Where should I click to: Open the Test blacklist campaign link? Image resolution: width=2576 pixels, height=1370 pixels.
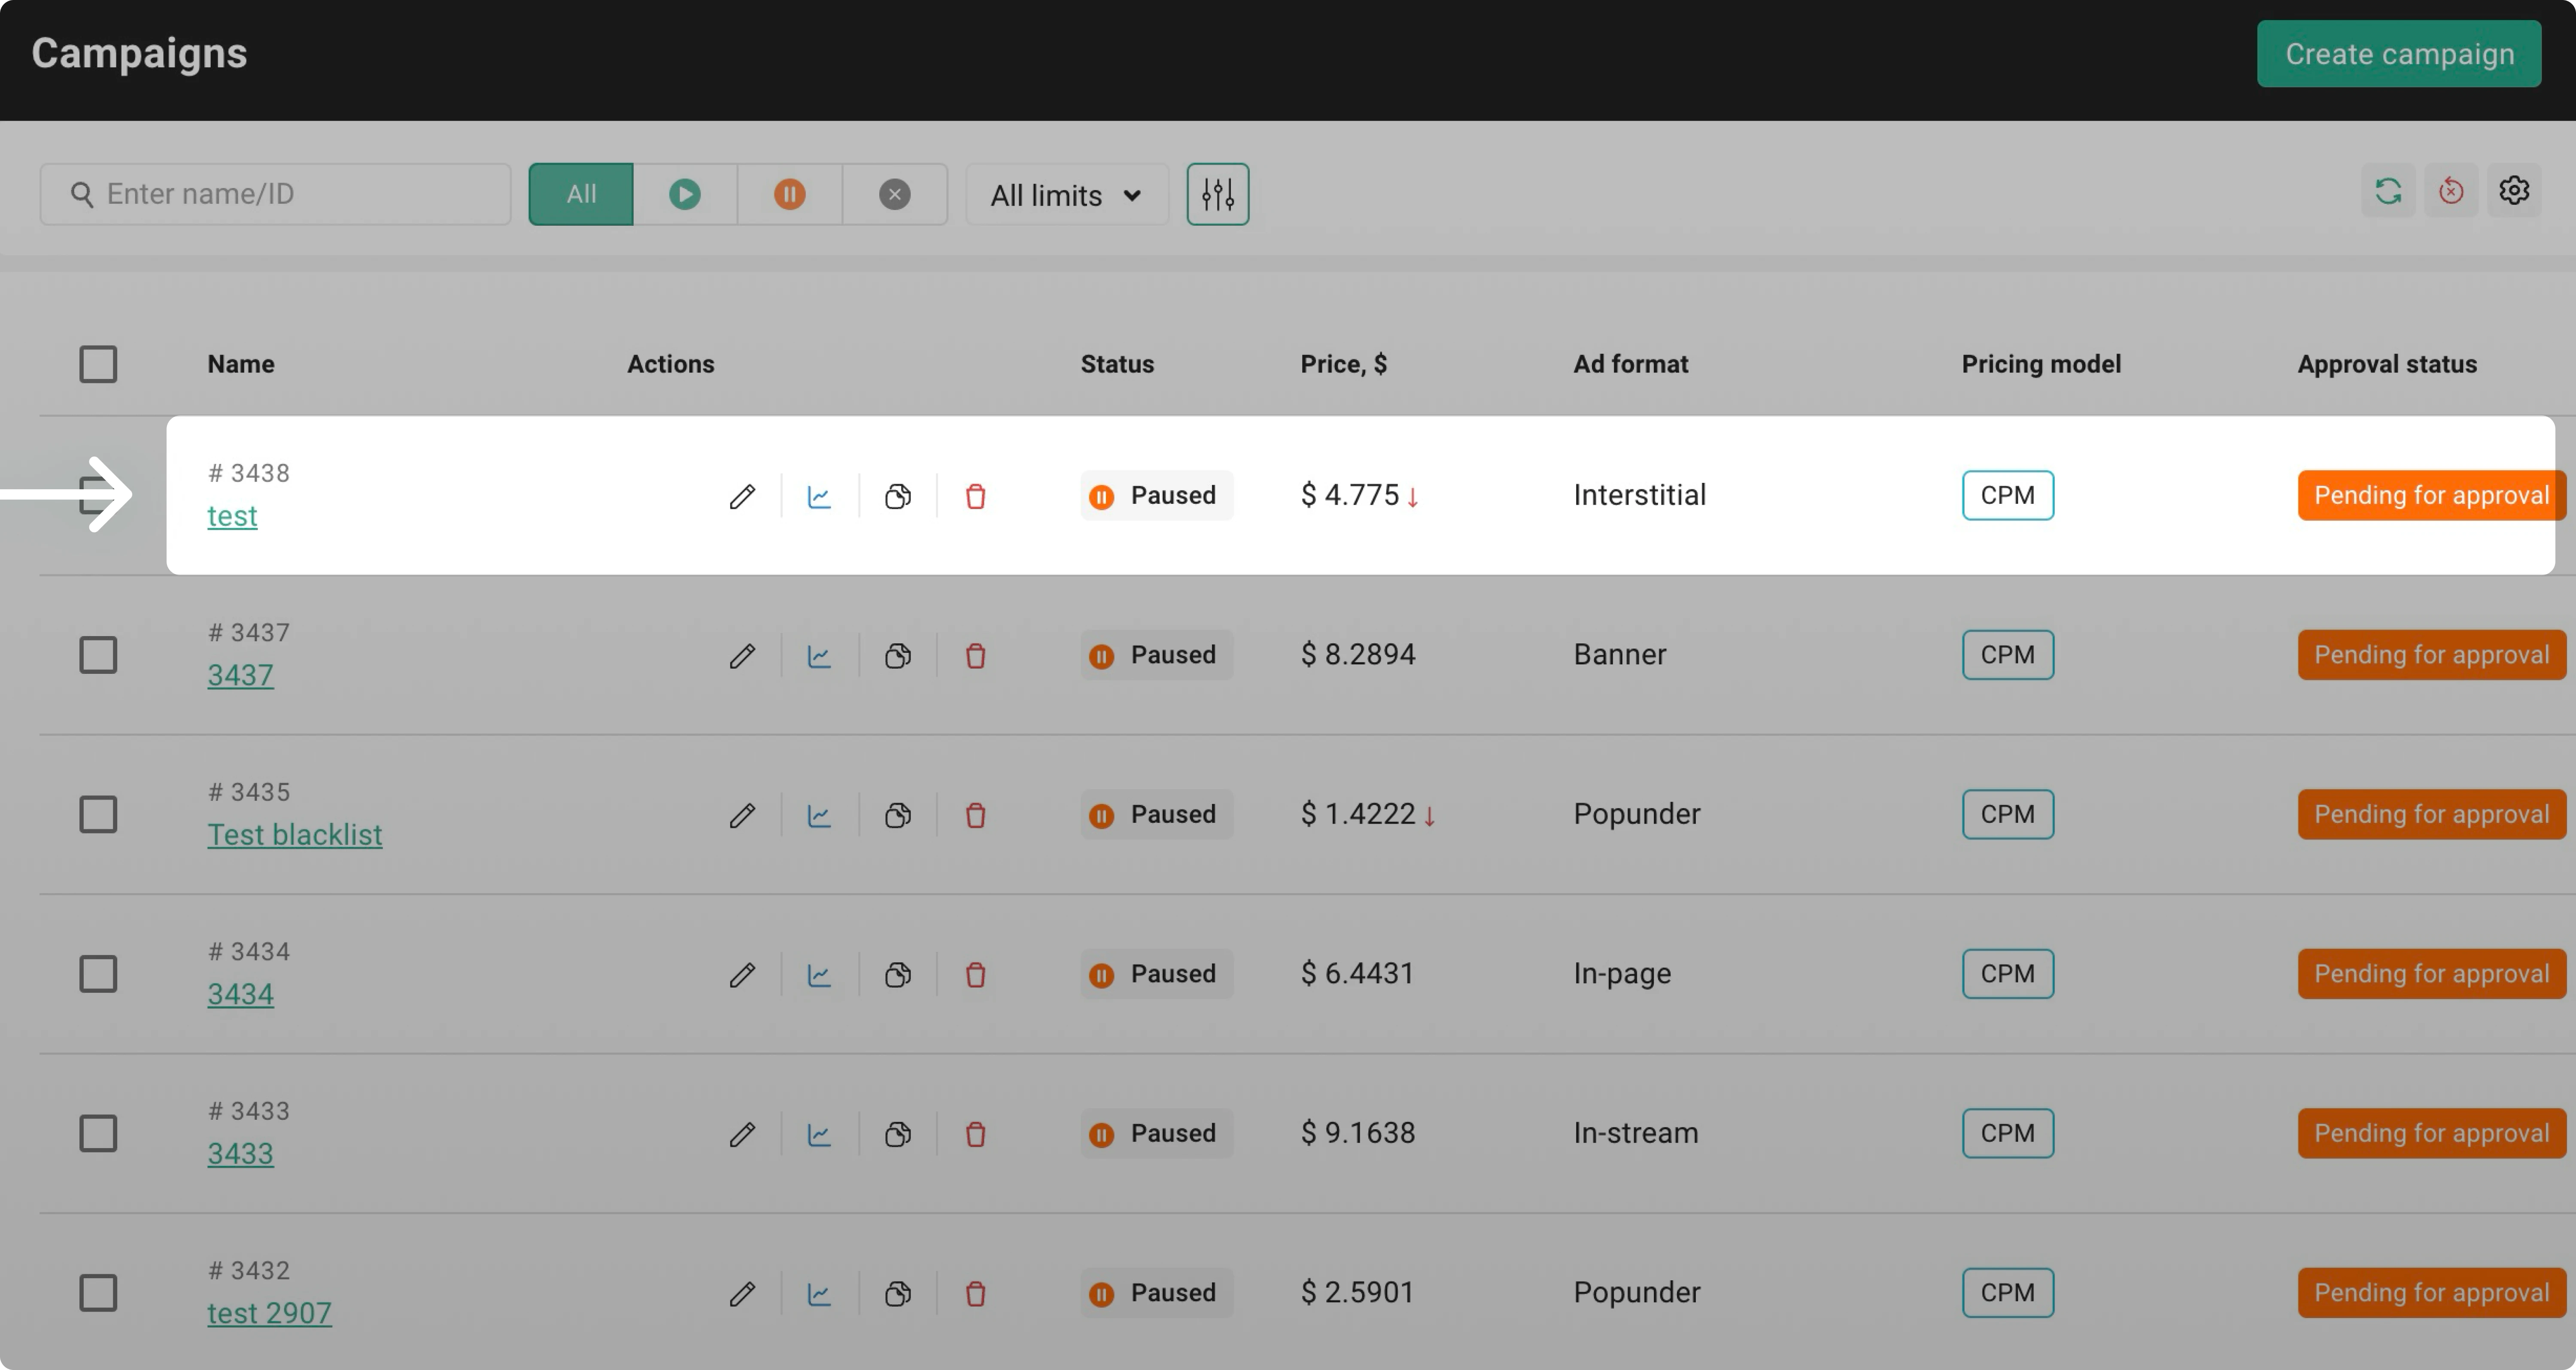click(294, 835)
